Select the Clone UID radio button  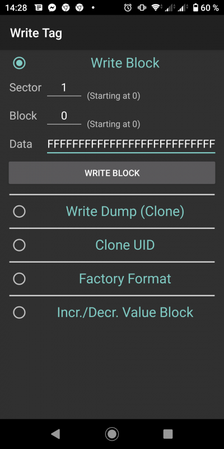(x=19, y=245)
